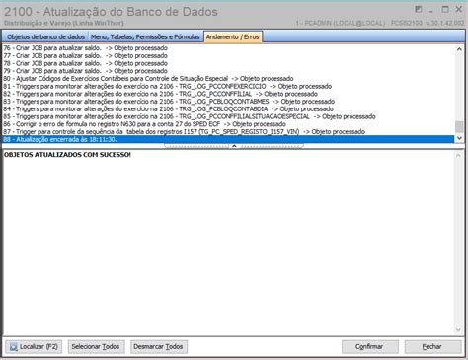Click the log list scrollbar thumb
Screen dimensions: 468x360
pyautogui.click(x=459, y=126)
